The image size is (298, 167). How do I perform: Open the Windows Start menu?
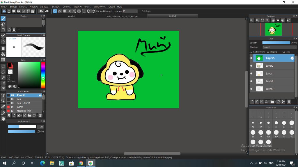(5, 163)
